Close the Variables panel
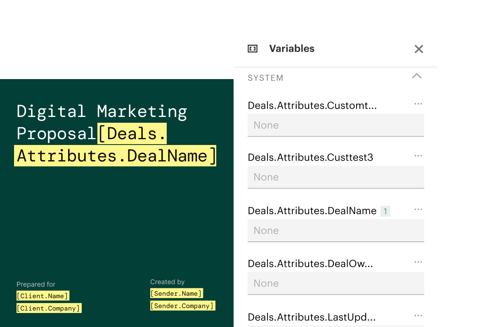The height and width of the screenshot is (327, 487). pyautogui.click(x=418, y=49)
